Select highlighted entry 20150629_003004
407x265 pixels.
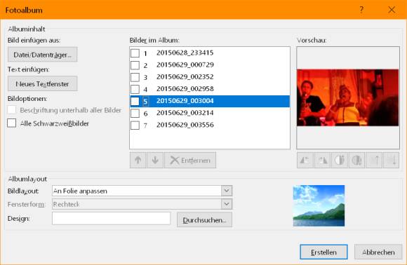[210, 101]
